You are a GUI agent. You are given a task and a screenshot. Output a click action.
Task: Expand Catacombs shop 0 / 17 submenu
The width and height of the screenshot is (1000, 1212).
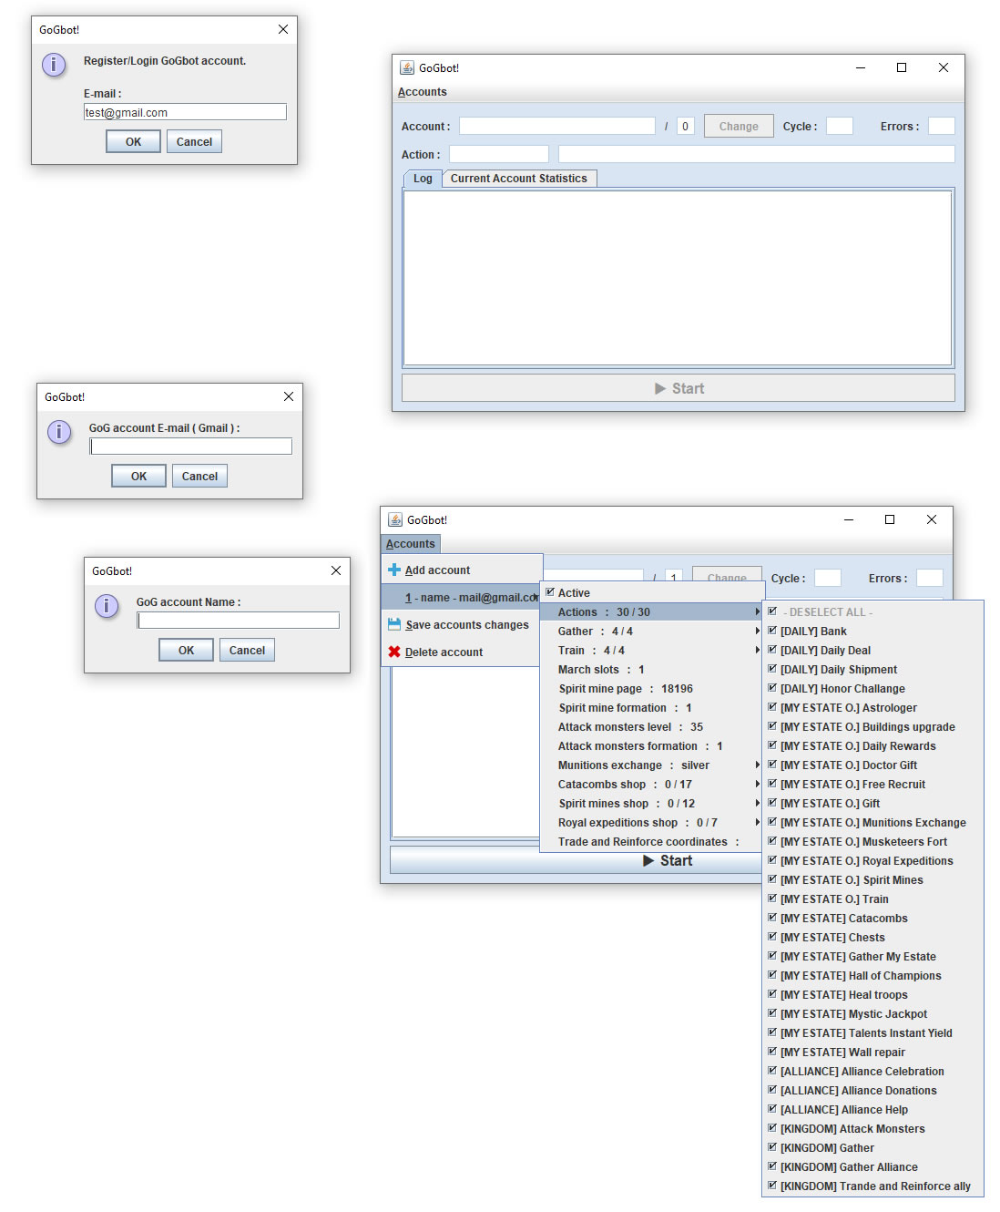[x=651, y=784]
